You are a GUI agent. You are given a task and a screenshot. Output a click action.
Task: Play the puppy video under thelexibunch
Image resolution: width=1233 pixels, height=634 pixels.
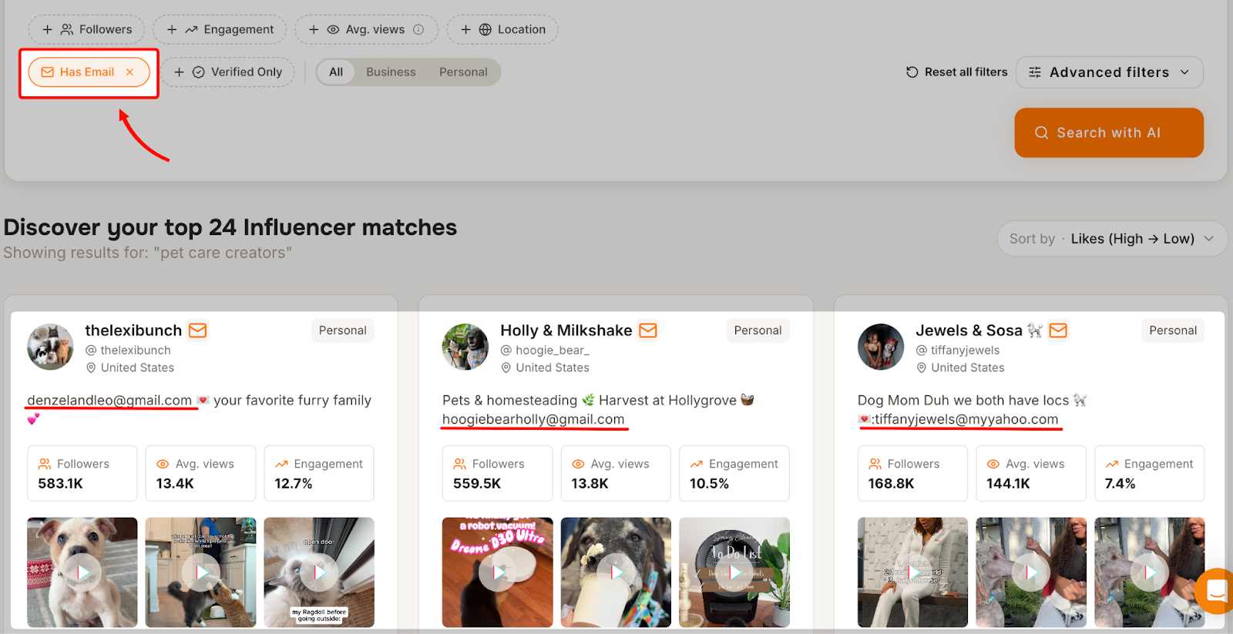[82, 572]
